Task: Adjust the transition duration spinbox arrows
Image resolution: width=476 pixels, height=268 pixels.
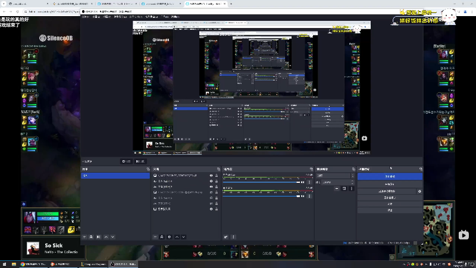Action: click(x=352, y=182)
